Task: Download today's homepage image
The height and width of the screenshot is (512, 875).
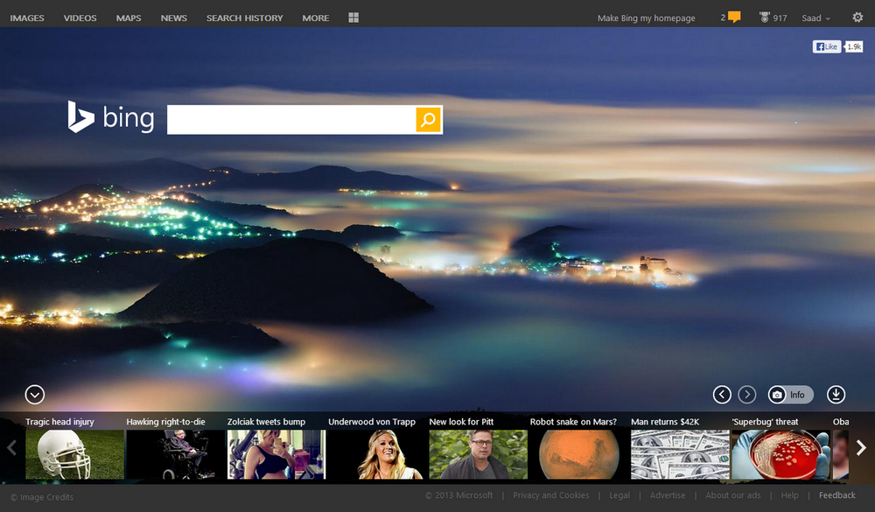Action: (836, 395)
